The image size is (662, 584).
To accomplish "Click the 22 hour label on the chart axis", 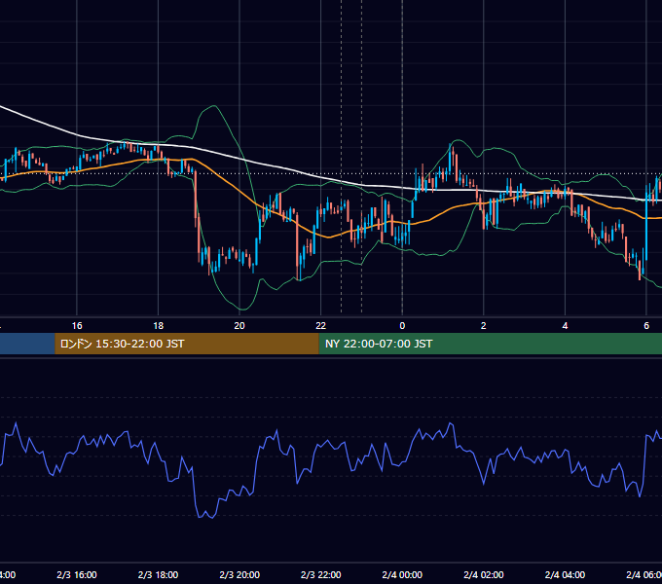I will click(321, 326).
